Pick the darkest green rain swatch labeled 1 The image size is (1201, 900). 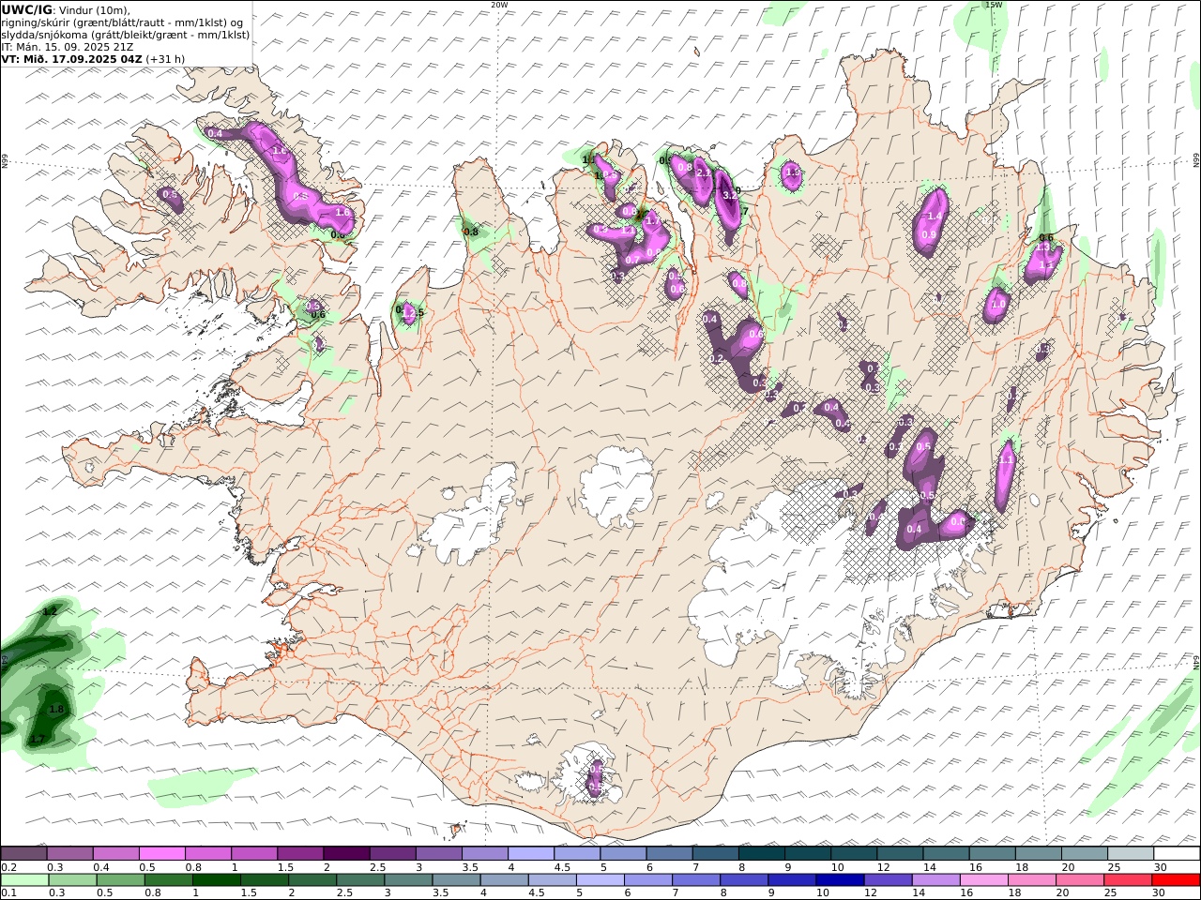tap(217, 879)
